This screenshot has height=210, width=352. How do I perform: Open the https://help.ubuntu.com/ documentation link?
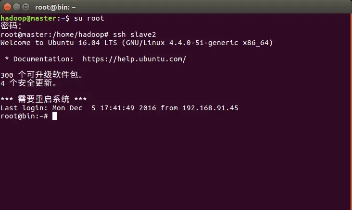click(134, 59)
